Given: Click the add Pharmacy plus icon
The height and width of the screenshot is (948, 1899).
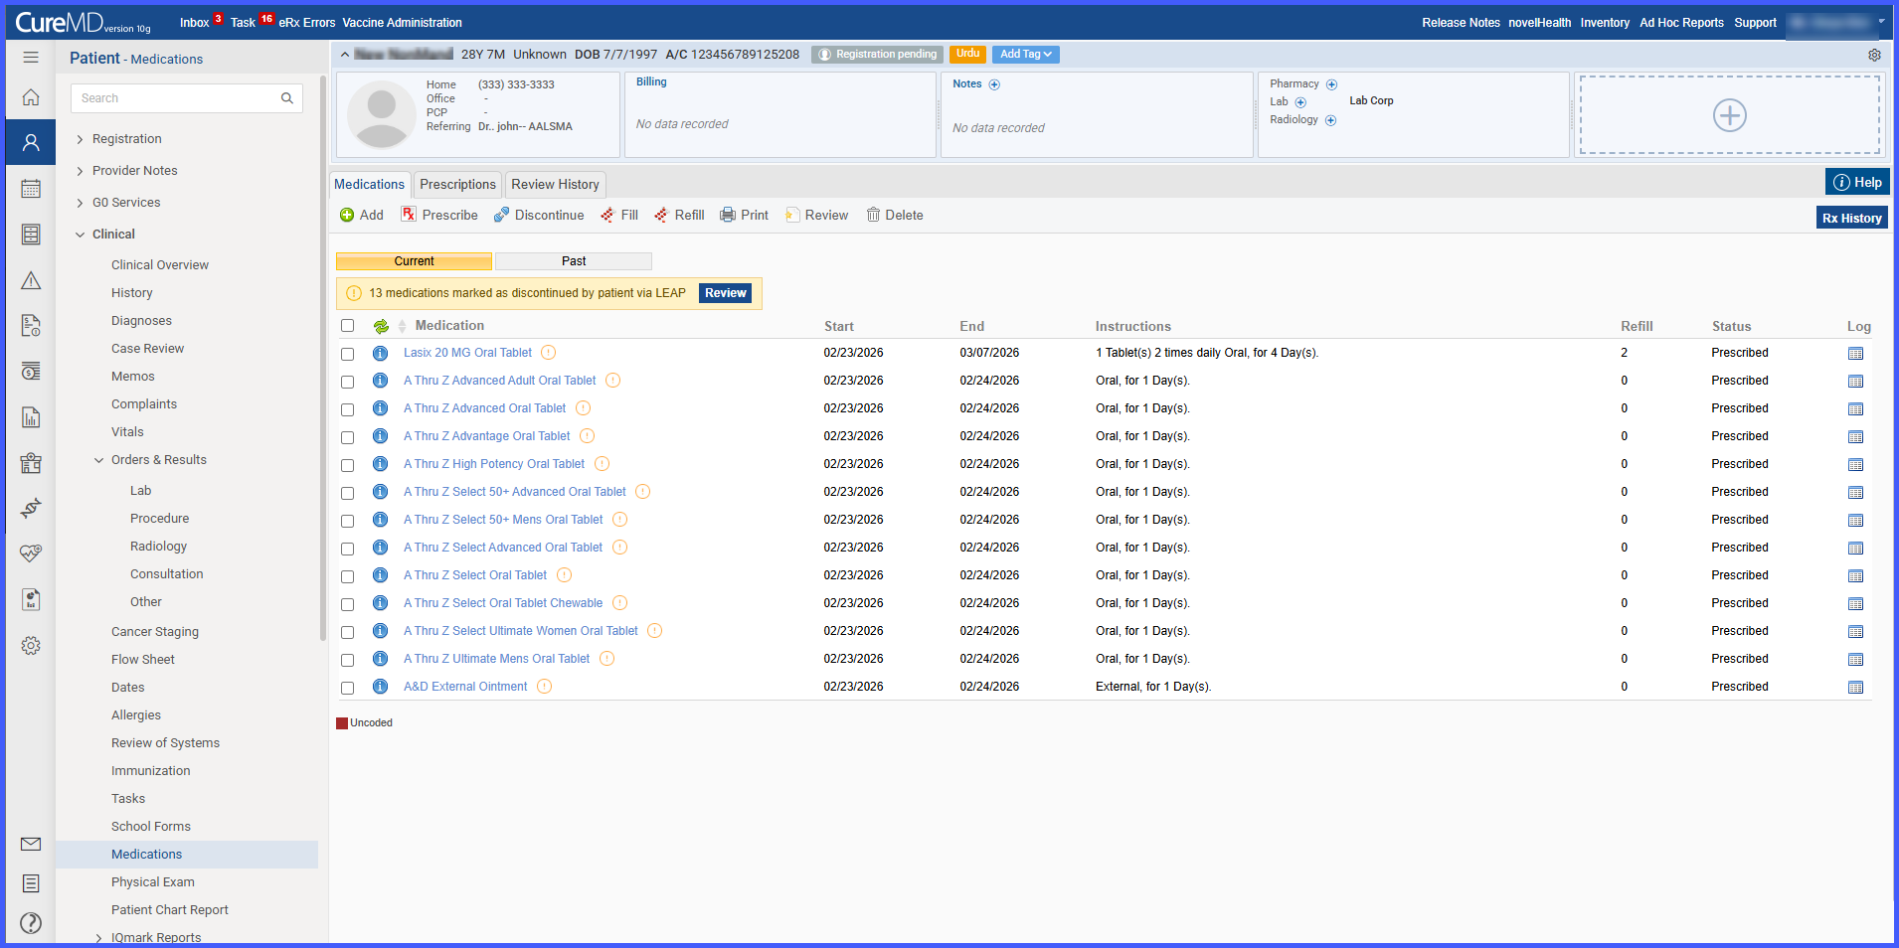Looking at the screenshot, I should pyautogui.click(x=1331, y=84).
